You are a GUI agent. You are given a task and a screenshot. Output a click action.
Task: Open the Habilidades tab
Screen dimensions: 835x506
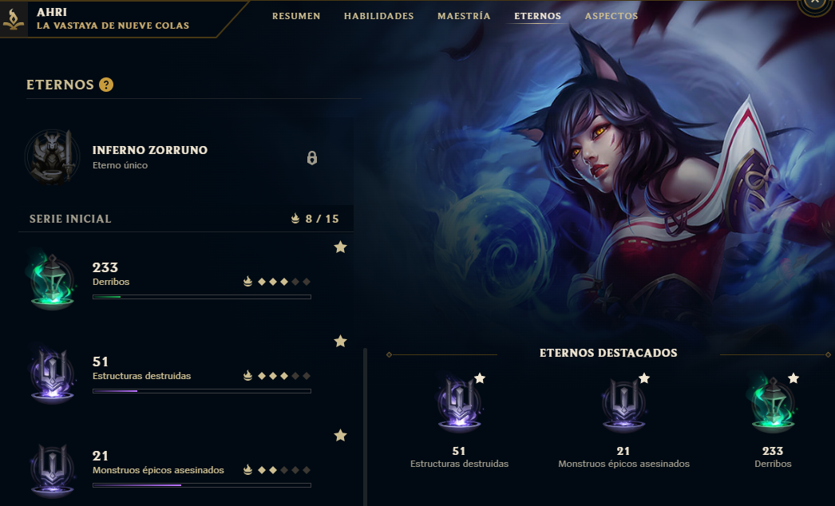(x=378, y=16)
